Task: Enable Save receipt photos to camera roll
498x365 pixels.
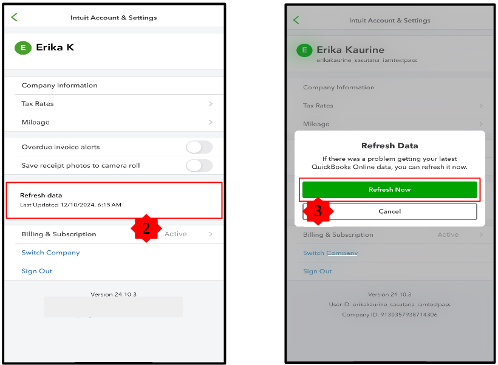Action: tap(199, 166)
